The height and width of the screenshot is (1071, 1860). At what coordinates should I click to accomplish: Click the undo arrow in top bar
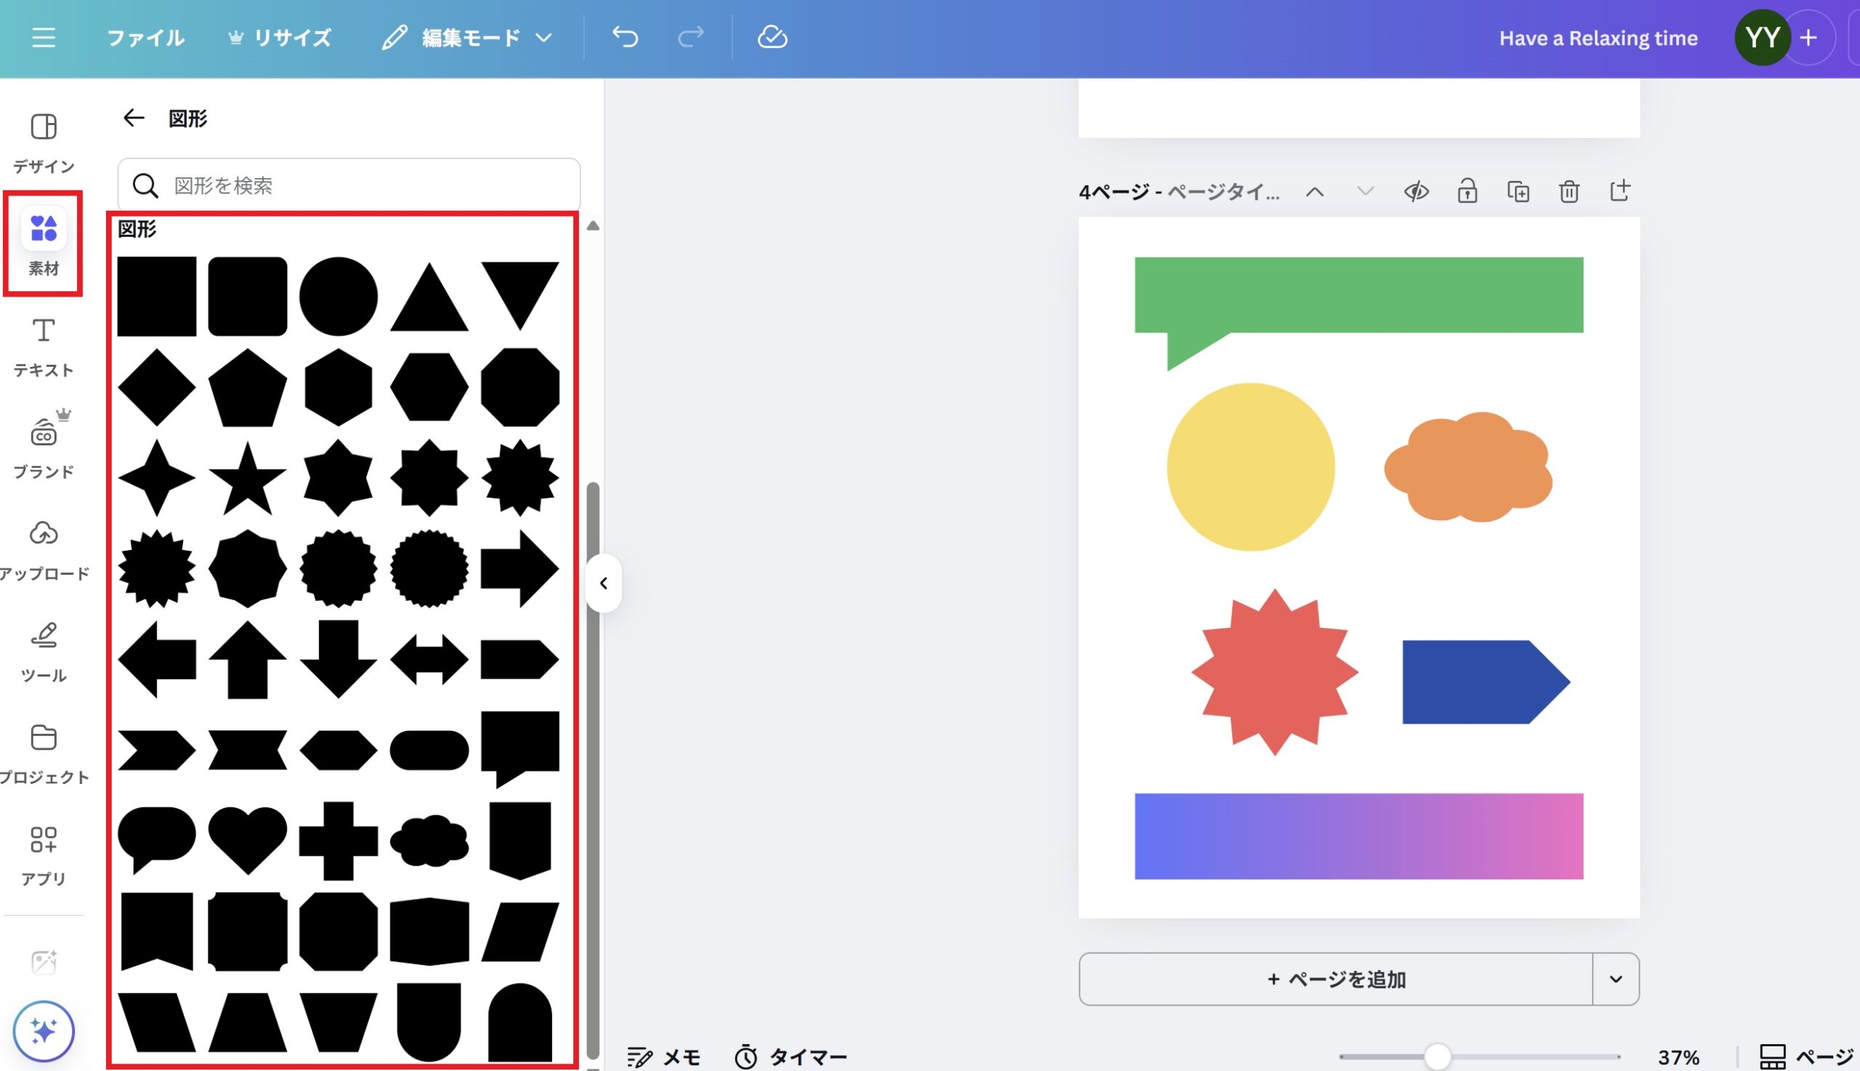625,37
